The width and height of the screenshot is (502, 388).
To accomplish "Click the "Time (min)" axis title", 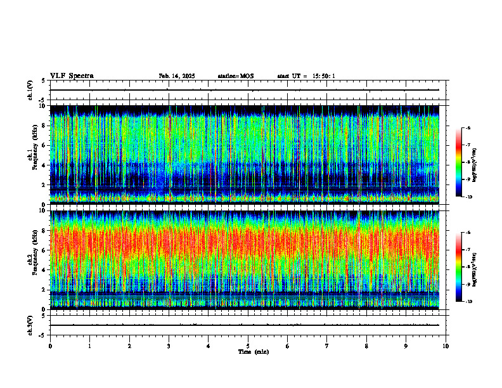I will point(254,352).
